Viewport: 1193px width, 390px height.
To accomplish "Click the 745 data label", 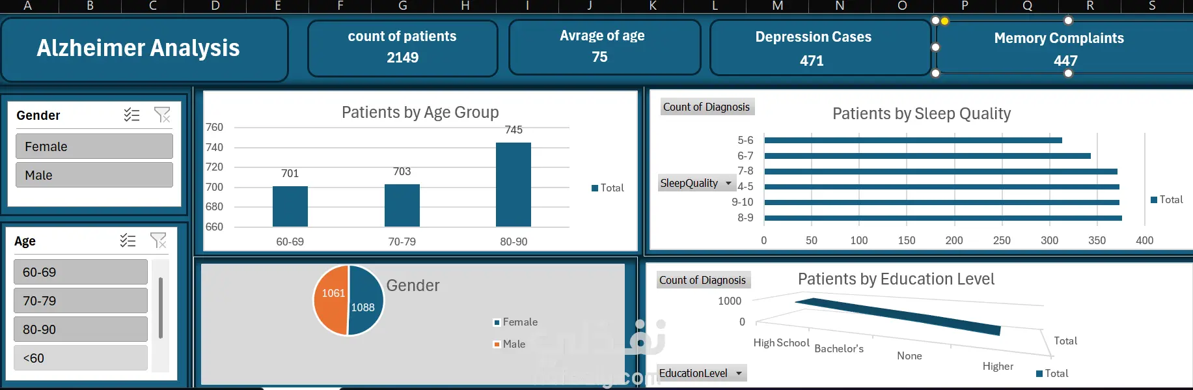I will click(514, 130).
